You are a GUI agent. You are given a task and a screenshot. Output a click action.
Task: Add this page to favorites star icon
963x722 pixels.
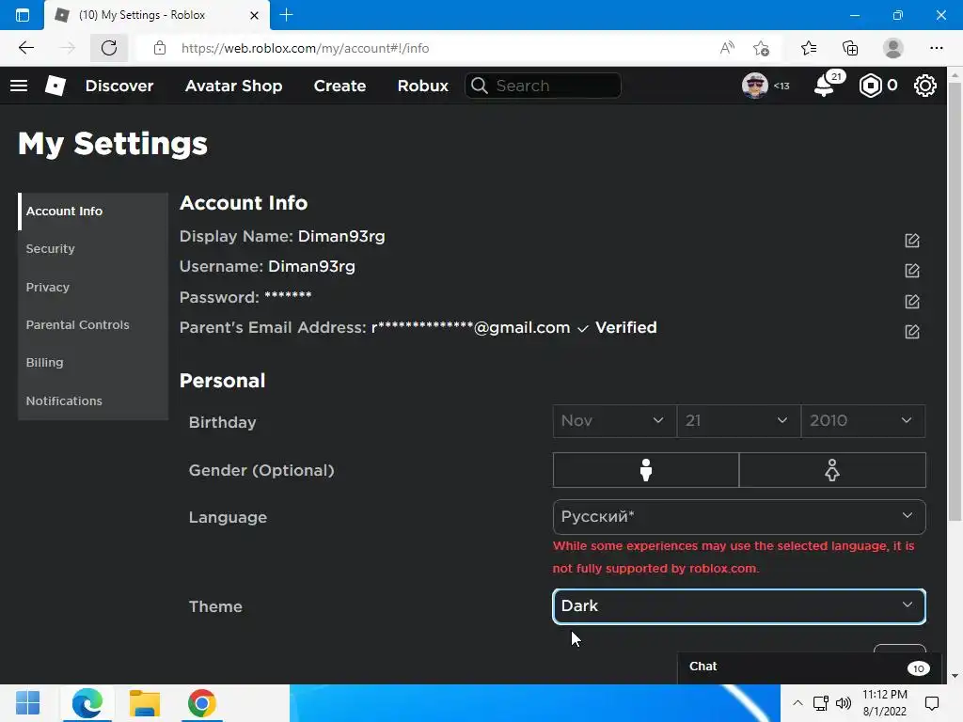(762, 48)
